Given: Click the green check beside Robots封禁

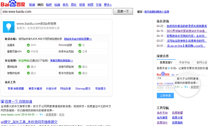Looking at the screenshot, I should pyautogui.click(x=80, y=45).
